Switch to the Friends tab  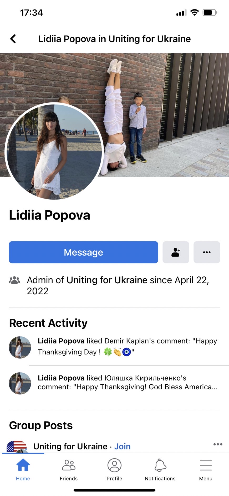click(x=69, y=470)
